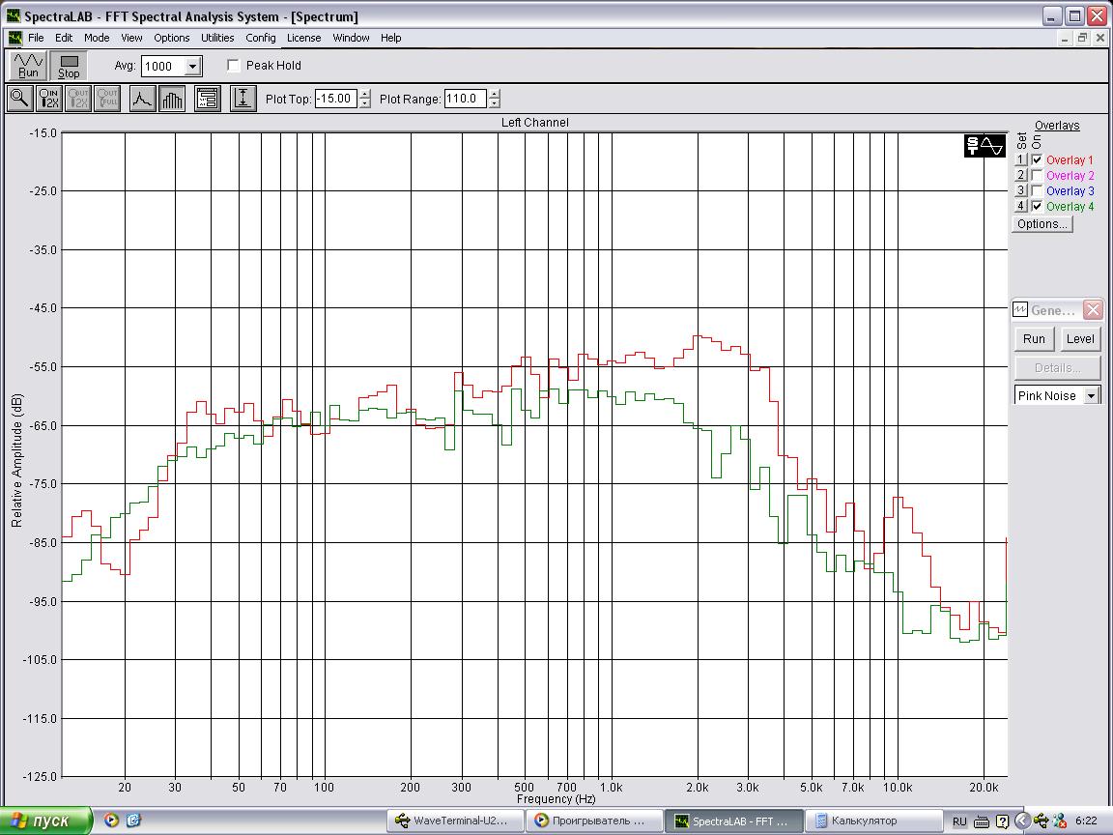Toggle Overlay 4 checkbox off
Viewport: 1113px width, 835px height.
(x=1037, y=206)
